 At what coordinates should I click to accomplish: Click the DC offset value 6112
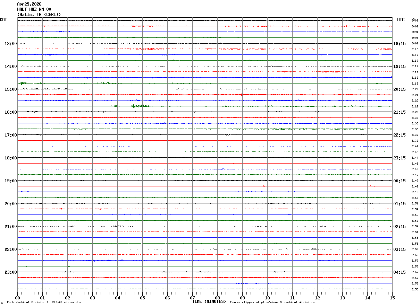click(415, 67)
